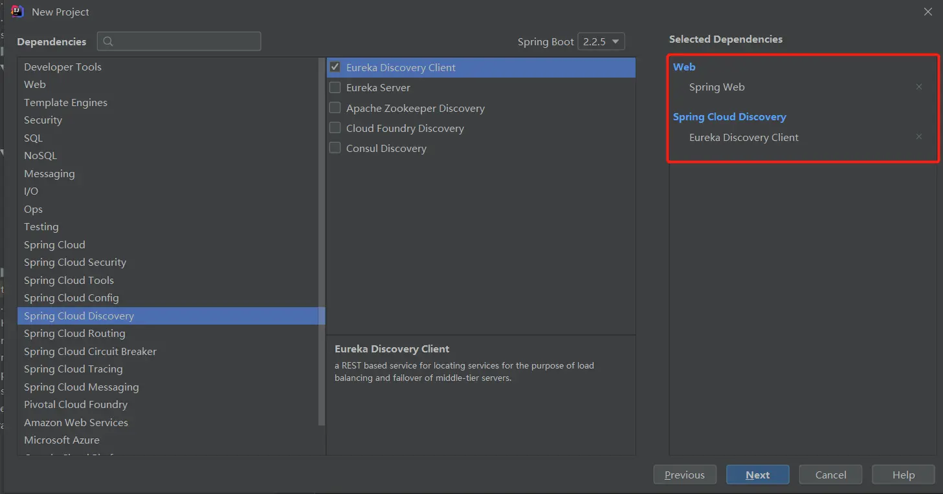The height and width of the screenshot is (494, 943).
Task: Remove Eureka Discovery Client from selected dependencies
Action: click(919, 137)
